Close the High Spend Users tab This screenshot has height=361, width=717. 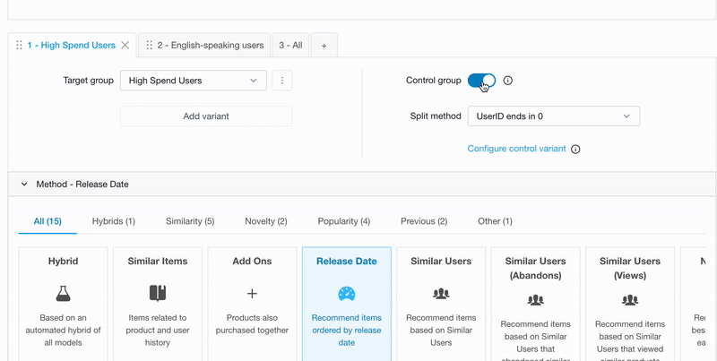pyautogui.click(x=125, y=46)
